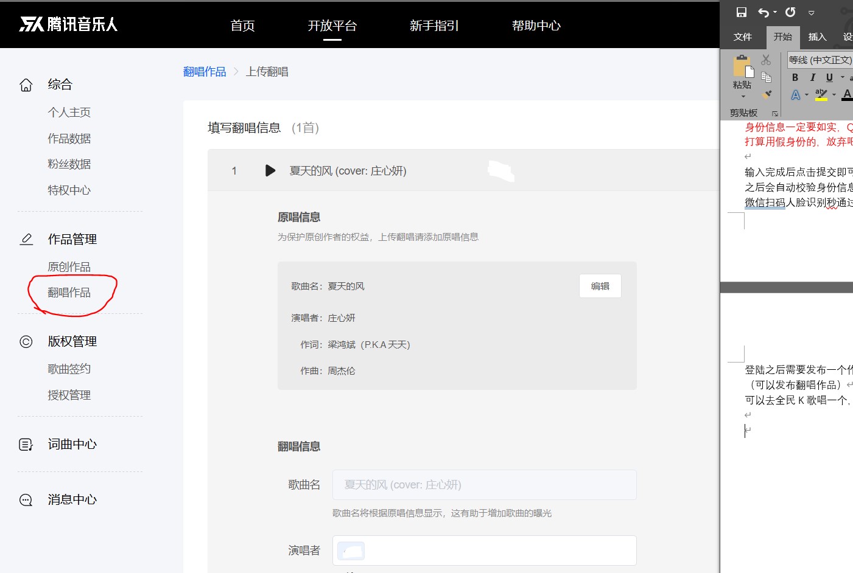Viewport: 853px width, 573px height.
Task: Click the 歌曲名 input field
Action: click(x=485, y=485)
